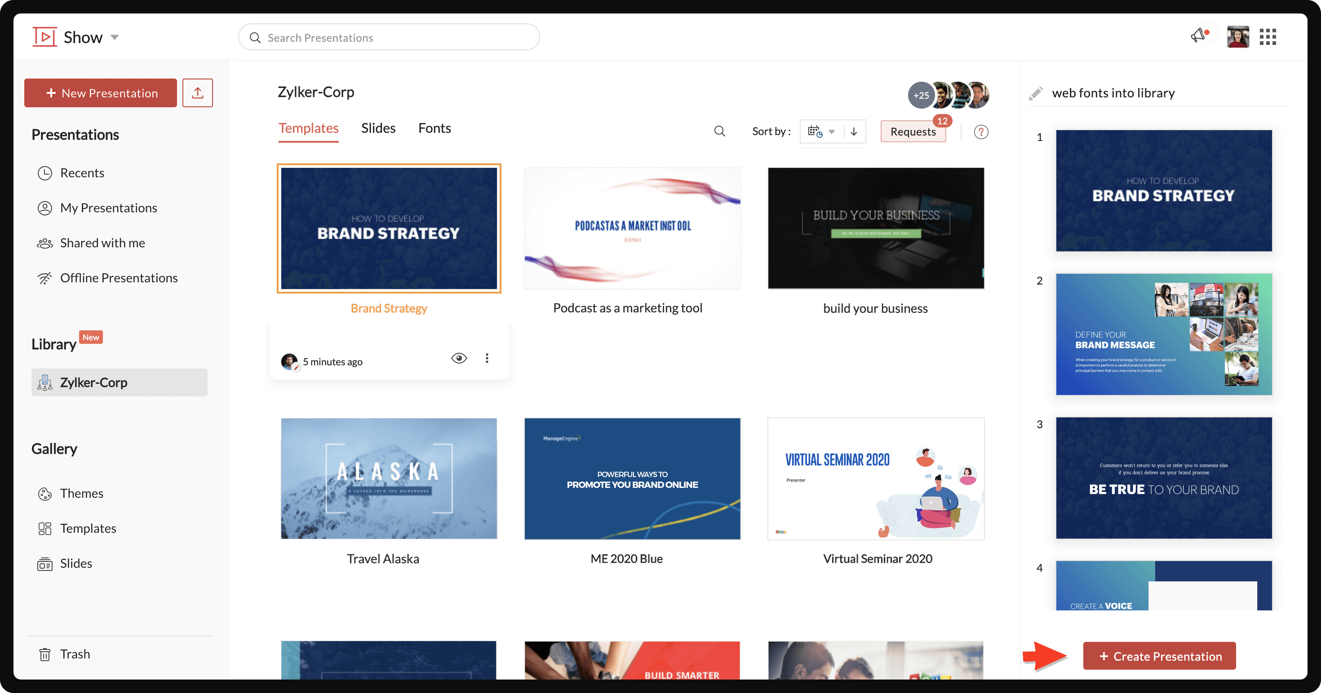Click the Trash bin icon
Screen dimensions: 1321x693
pos(45,654)
